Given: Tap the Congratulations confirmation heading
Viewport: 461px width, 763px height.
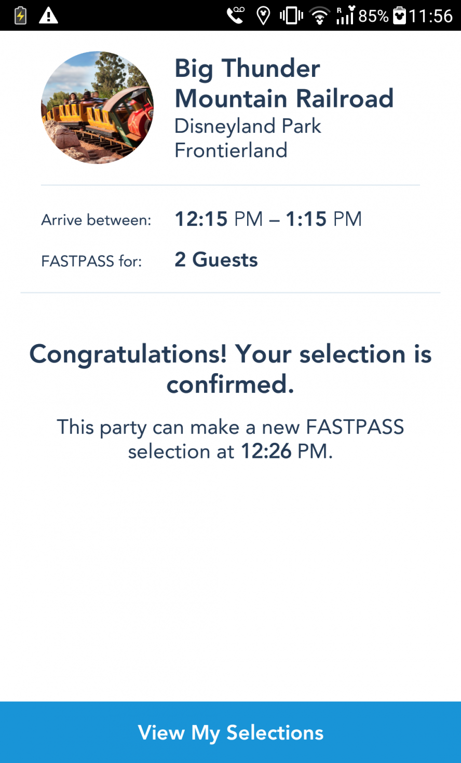Looking at the screenshot, I should click(230, 369).
